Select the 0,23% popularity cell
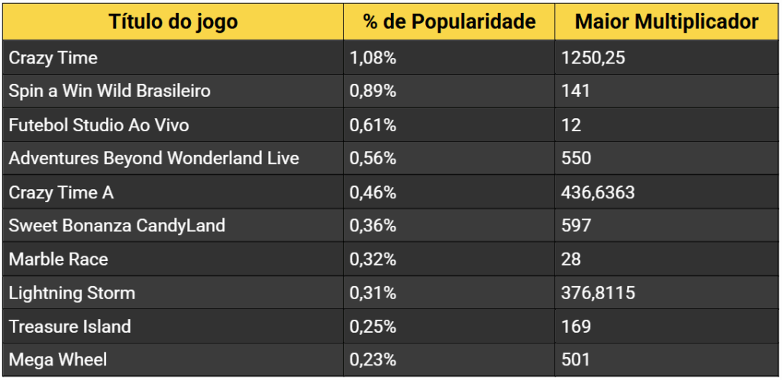The width and height of the screenshot is (782, 380). coord(373,360)
